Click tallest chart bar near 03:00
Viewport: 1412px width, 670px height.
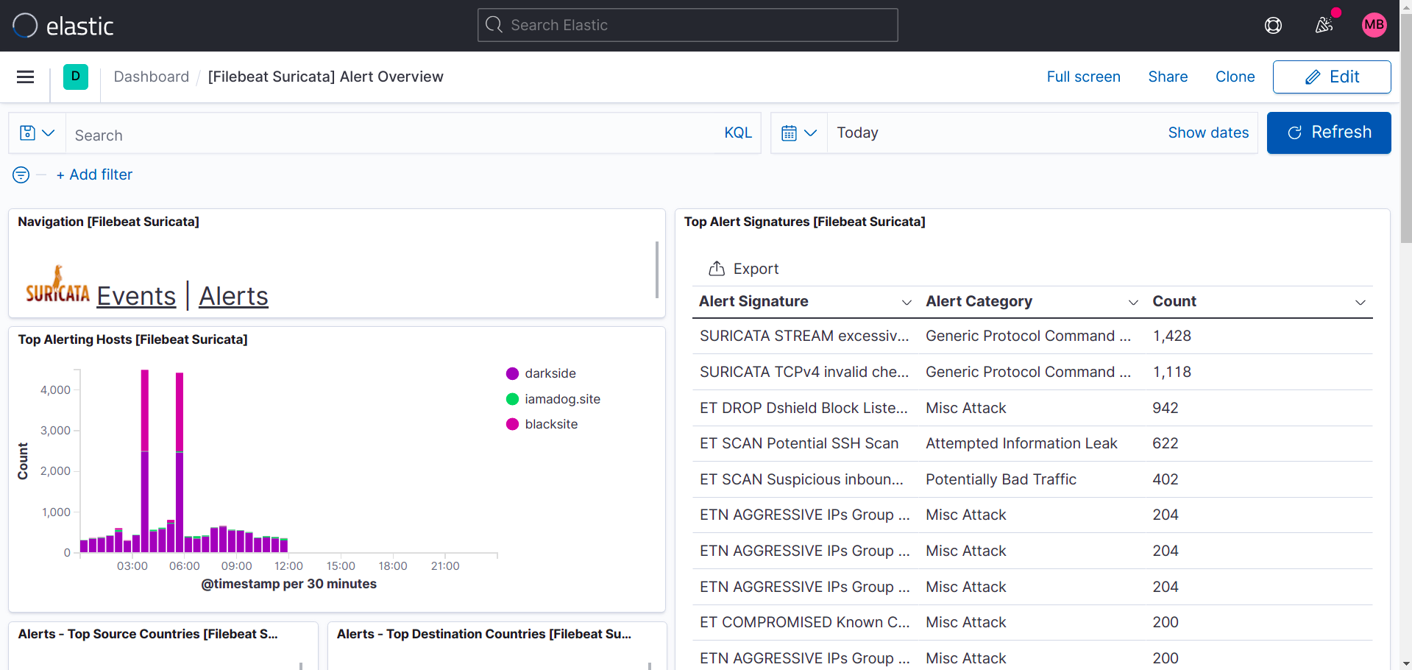coord(145,461)
